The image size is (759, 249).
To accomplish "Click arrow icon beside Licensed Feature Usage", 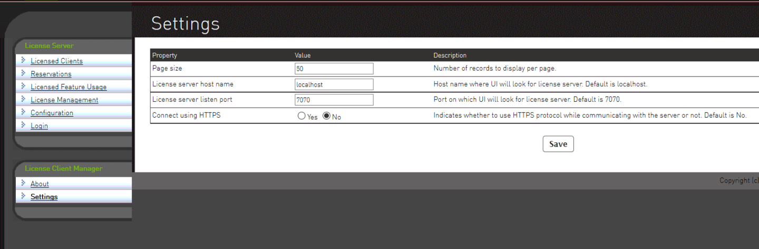I will coord(23,86).
